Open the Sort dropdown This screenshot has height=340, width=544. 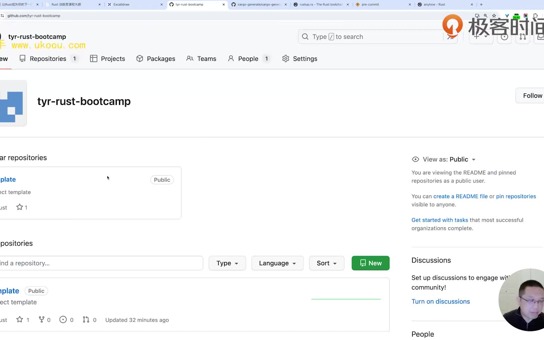click(x=326, y=263)
